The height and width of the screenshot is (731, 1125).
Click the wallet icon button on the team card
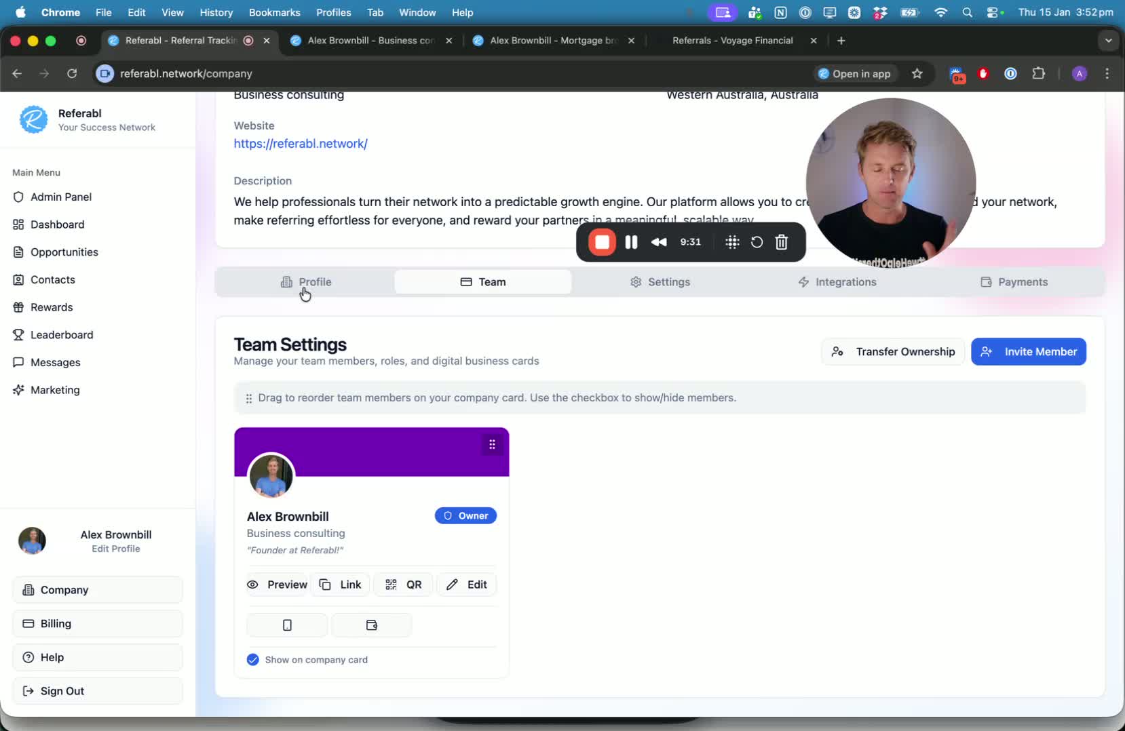click(371, 625)
